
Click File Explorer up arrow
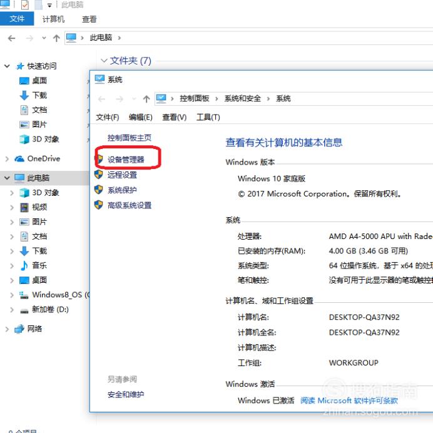[56, 38]
